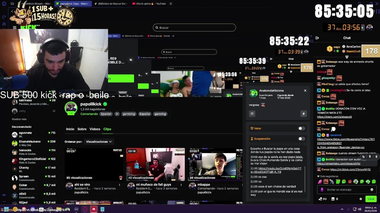
Task: Open Cerzz's vt.tiktok.com link in chat
Action: [x=350, y=170]
